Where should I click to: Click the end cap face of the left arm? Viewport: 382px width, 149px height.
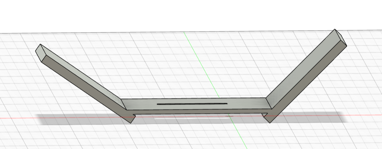(41, 53)
